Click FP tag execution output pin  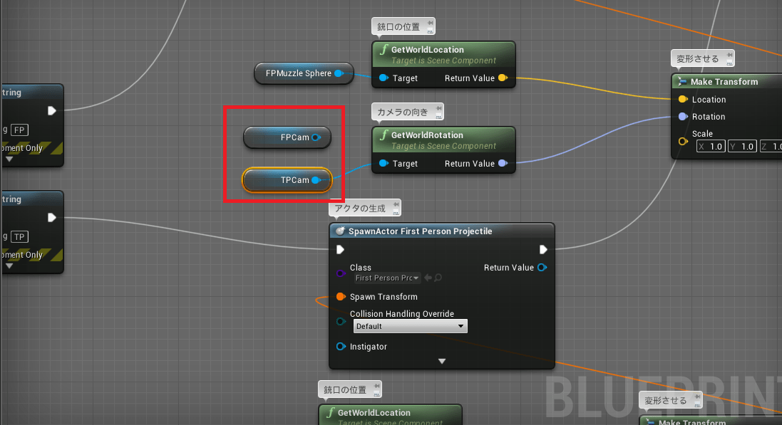pyautogui.click(x=52, y=110)
